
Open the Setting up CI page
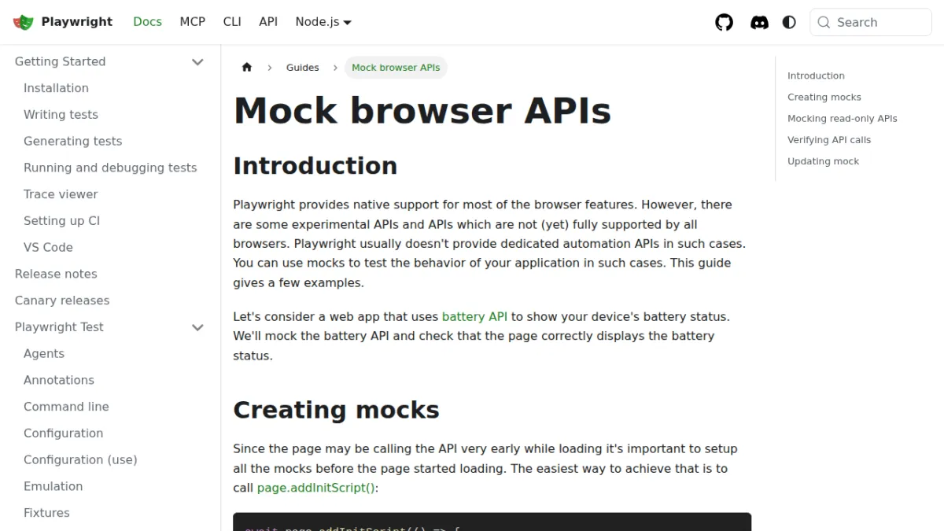pyautogui.click(x=61, y=221)
